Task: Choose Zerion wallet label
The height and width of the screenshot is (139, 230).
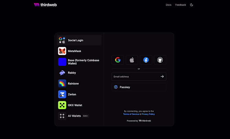Action: (x=72, y=94)
